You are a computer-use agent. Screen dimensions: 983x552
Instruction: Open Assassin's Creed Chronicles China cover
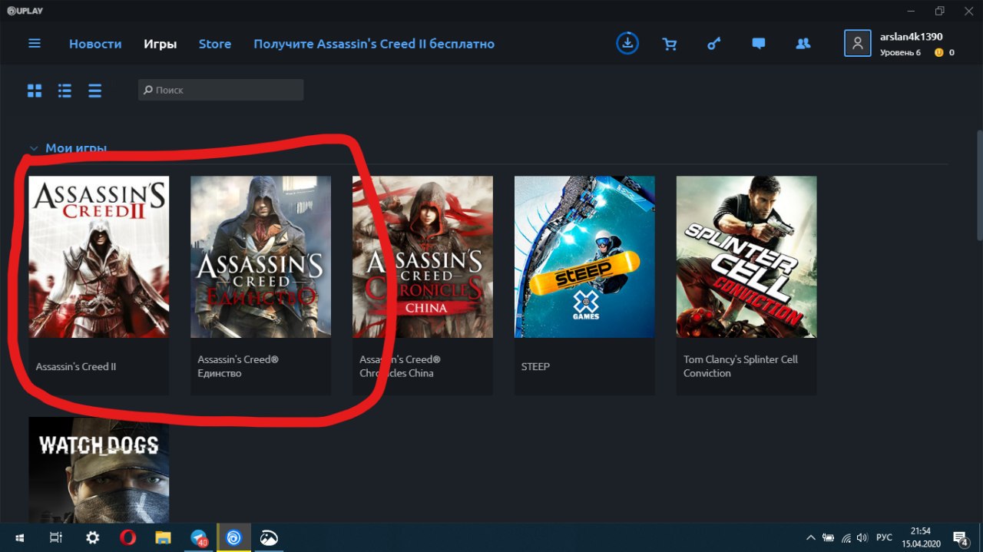(x=422, y=256)
